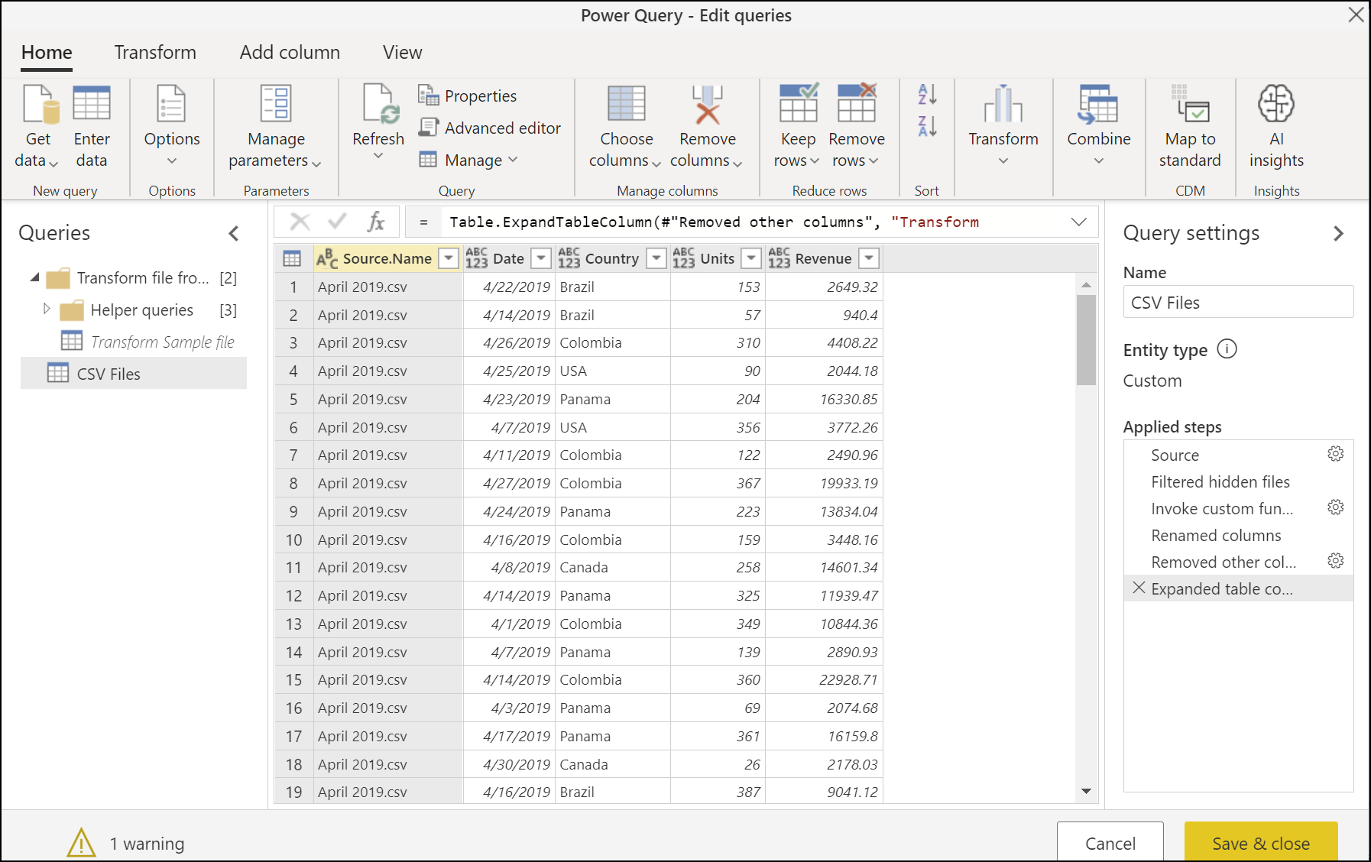
Task: Select the CSV Files query
Action: pos(134,374)
